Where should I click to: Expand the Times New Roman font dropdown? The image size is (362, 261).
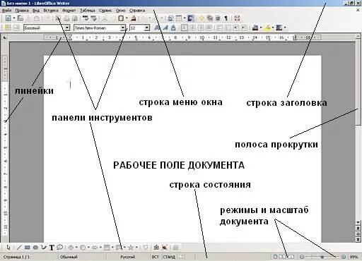click(123, 28)
